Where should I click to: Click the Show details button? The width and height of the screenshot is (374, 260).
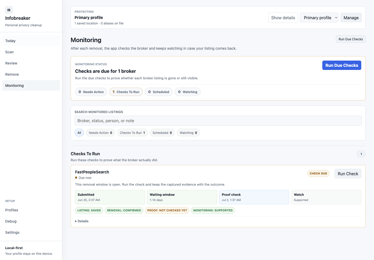(283, 18)
